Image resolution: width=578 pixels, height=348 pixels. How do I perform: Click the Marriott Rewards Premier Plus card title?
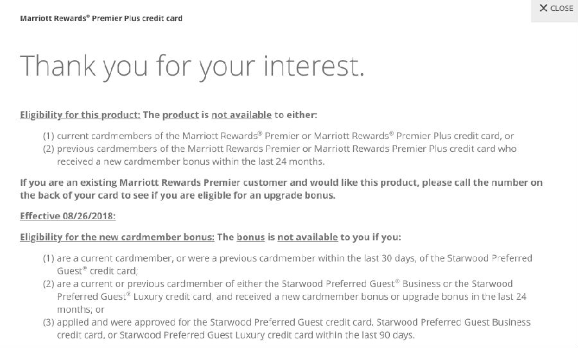click(101, 19)
